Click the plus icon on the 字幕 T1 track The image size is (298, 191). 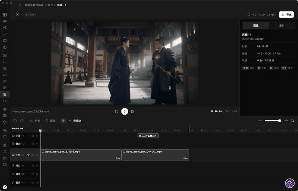click(29, 136)
